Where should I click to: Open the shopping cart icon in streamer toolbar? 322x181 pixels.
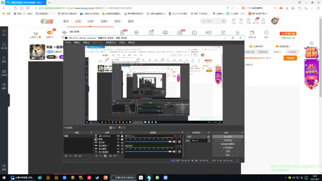(237, 33)
